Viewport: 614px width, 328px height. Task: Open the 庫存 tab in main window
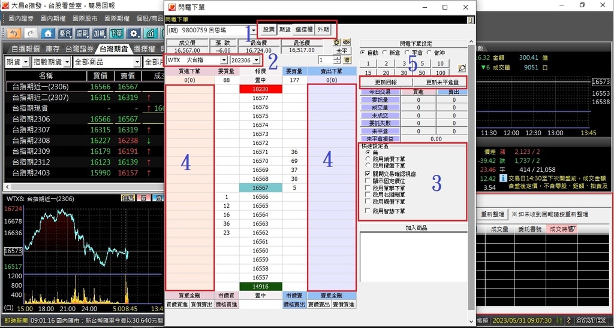pos(53,49)
